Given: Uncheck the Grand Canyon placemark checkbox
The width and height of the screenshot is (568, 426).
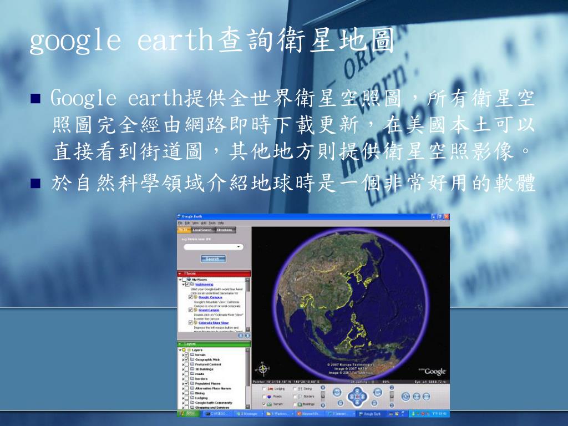Looking at the screenshot, I should tap(191, 310).
